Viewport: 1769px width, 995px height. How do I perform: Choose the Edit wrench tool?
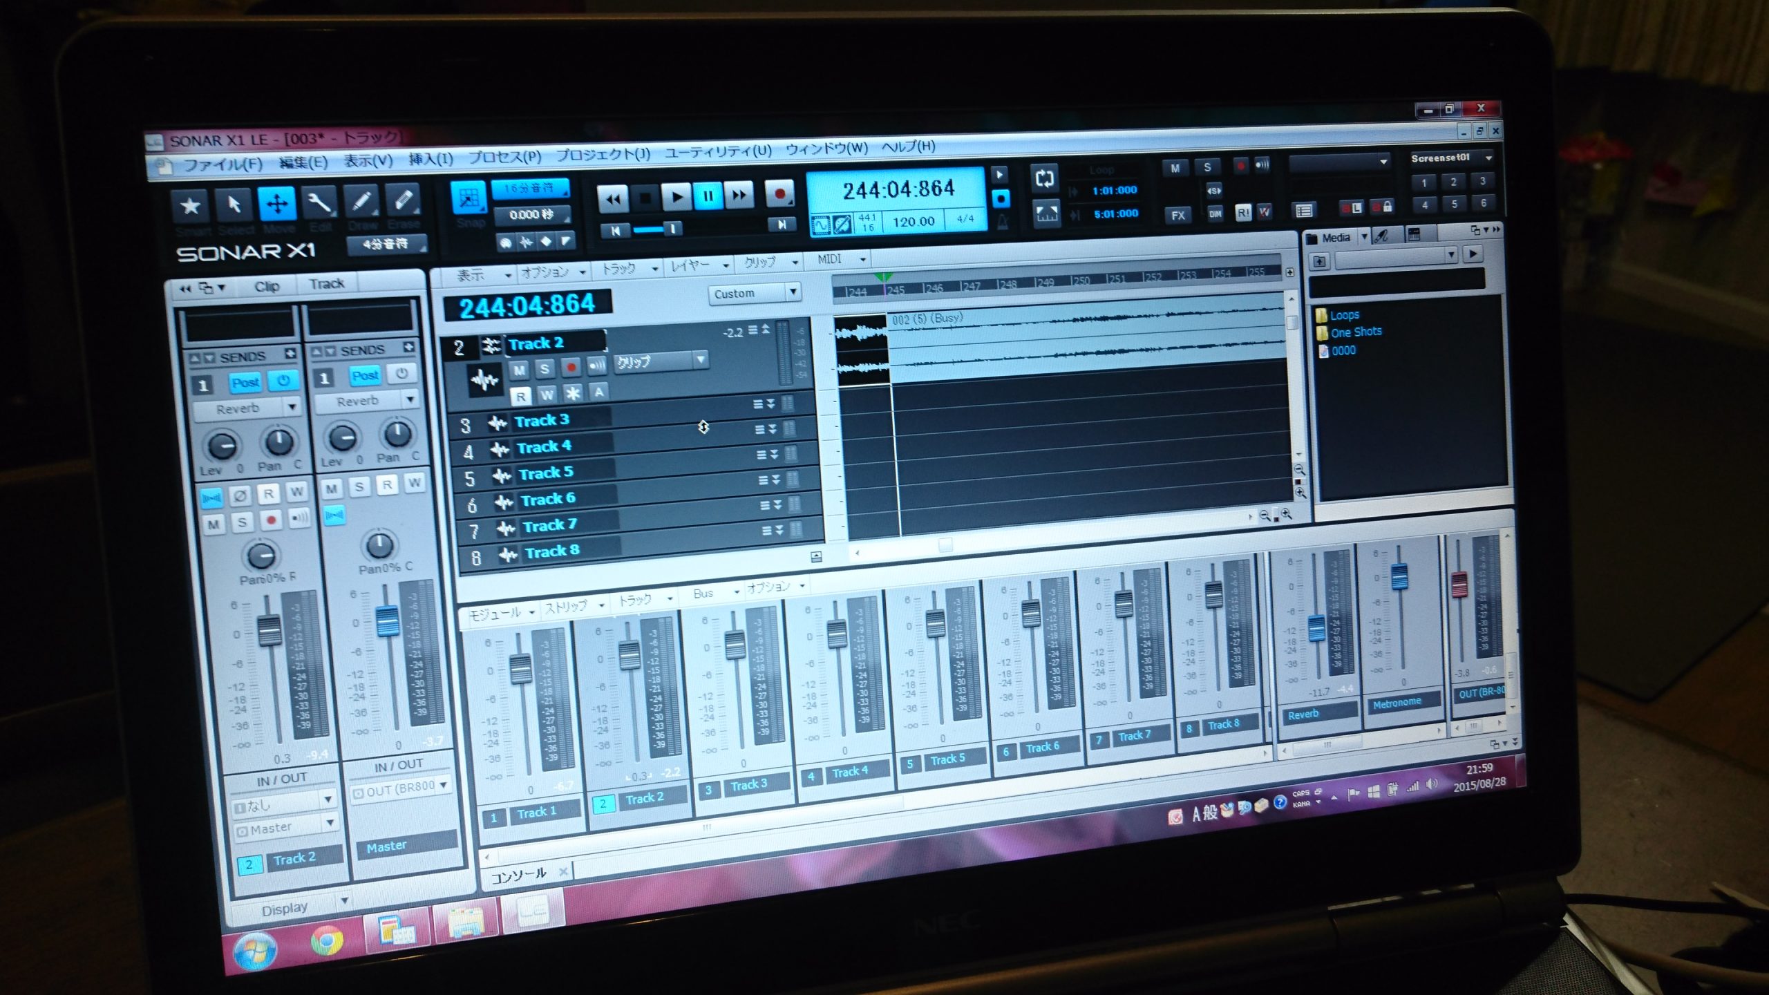(x=319, y=202)
